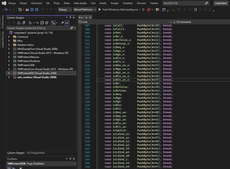Click search magnifier in Ara (Ctrl+Q) box
This screenshot has width=230, height=169.
[206, 3]
